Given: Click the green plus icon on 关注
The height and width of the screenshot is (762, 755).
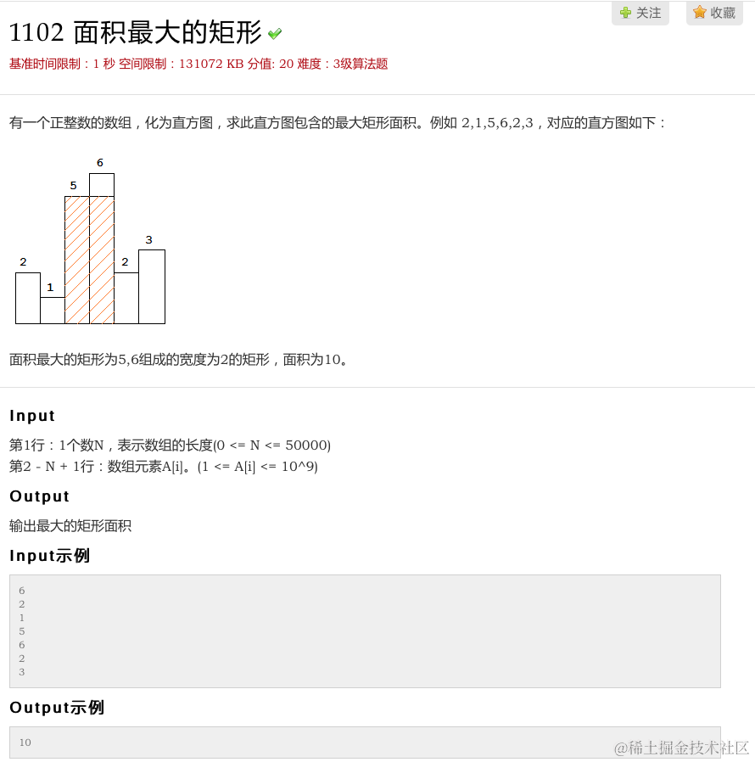Looking at the screenshot, I should coord(626,13).
